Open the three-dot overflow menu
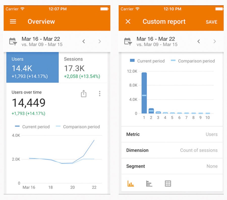This screenshot has height=200, width=227. point(100,93)
